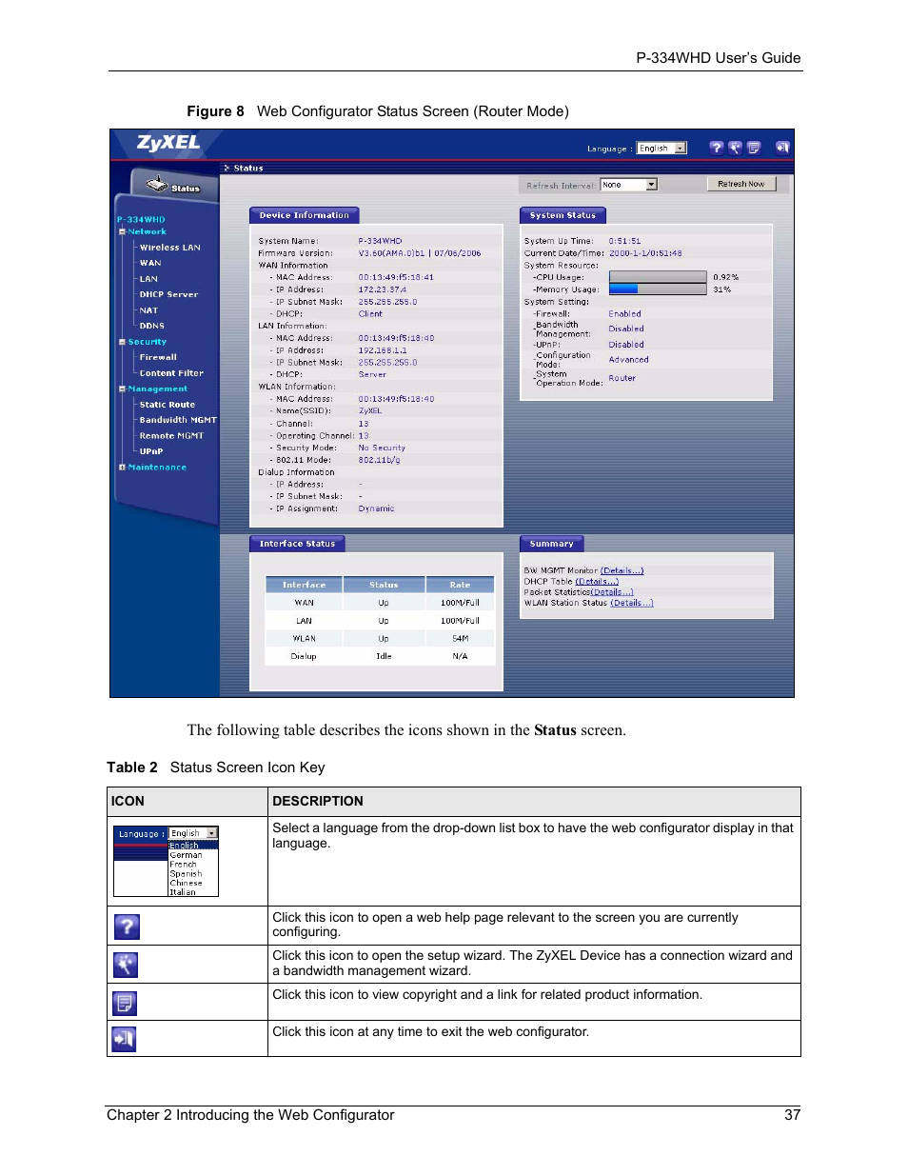Click the 802.11b/g mode value

(x=379, y=460)
